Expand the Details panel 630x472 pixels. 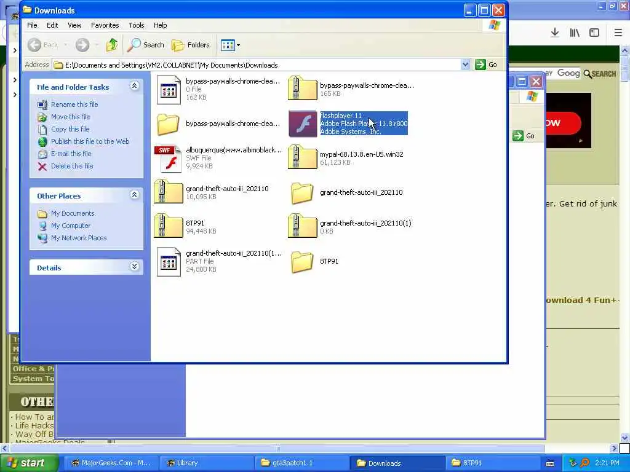click(135, 267)
